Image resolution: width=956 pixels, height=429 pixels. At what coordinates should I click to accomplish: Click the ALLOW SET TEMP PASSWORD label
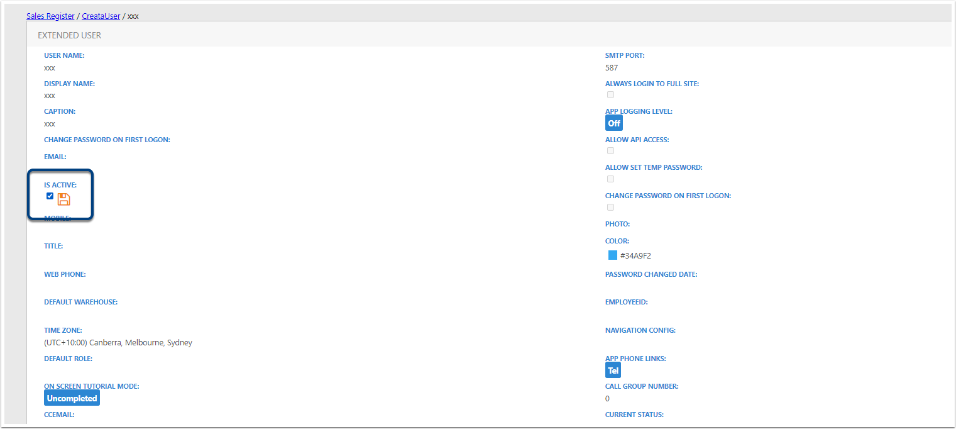click(x=654, y=167)
